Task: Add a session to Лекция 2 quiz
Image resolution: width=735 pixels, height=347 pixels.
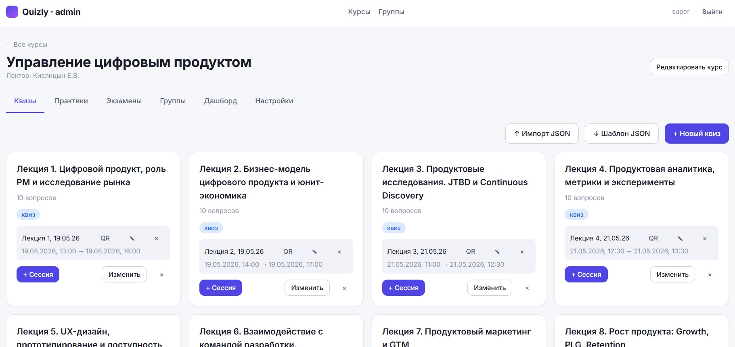Action: tap(221, 288)
